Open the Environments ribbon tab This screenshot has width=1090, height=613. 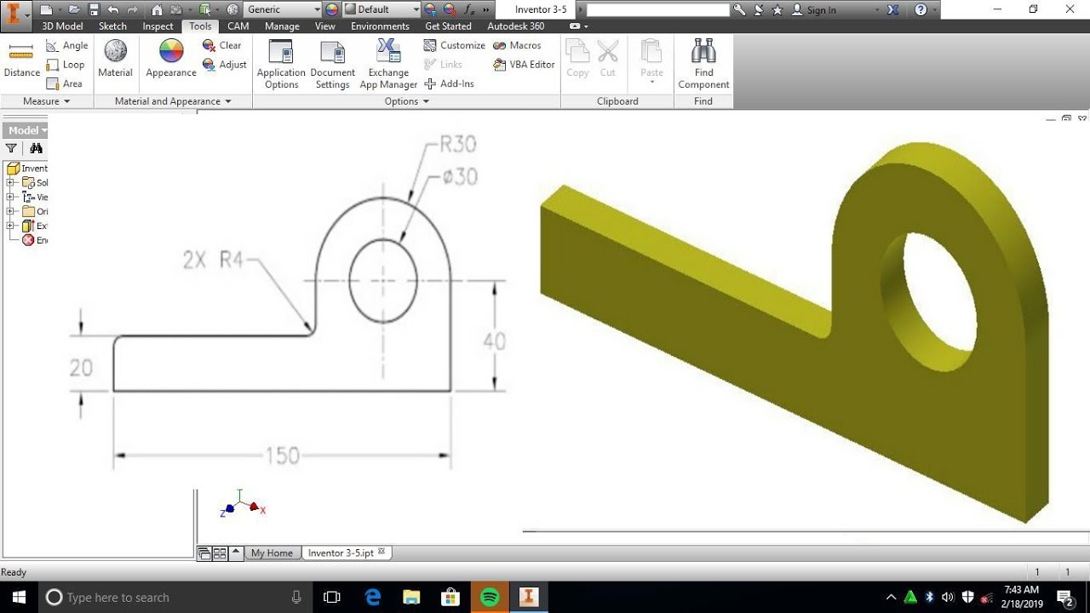380,26
